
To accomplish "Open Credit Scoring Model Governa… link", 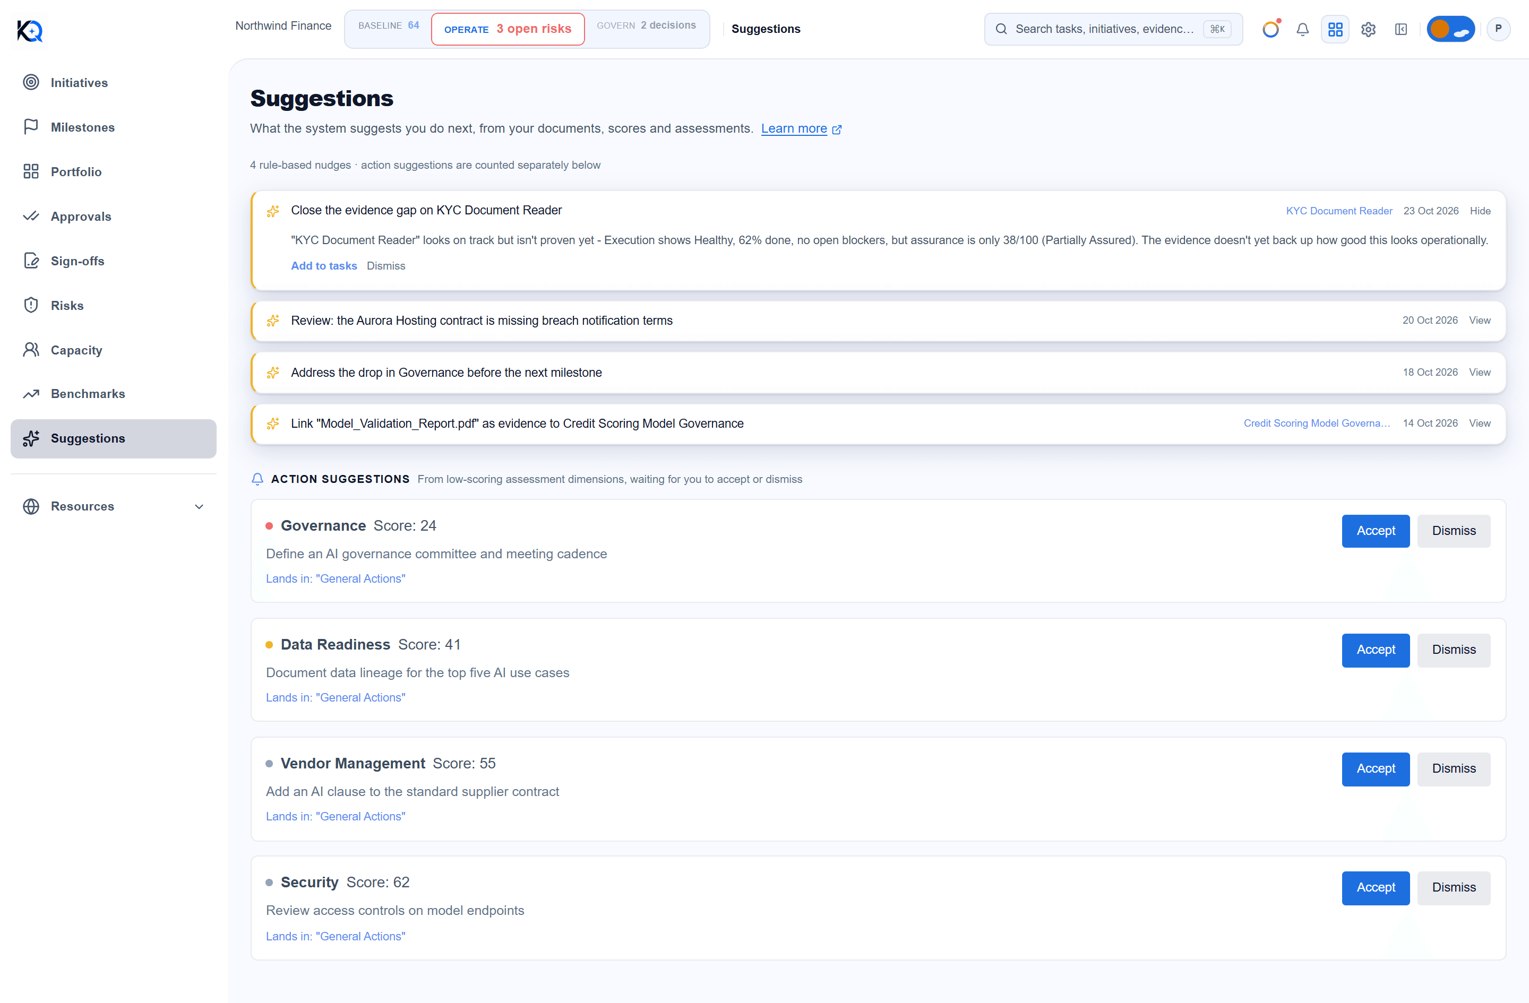I will point(1316,423).
